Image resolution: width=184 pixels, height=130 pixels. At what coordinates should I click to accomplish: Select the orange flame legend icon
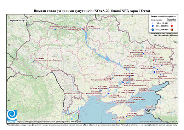pyautogui.click(x=172, y=29)
